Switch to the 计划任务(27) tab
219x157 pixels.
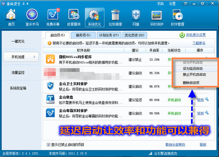(109, 35)
